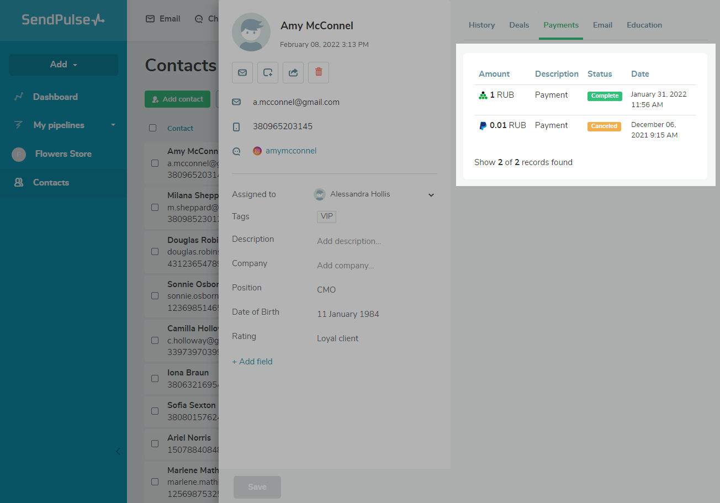Click the payment date December 06, 2021
This screenshot has height=503, width=720.
654,130
